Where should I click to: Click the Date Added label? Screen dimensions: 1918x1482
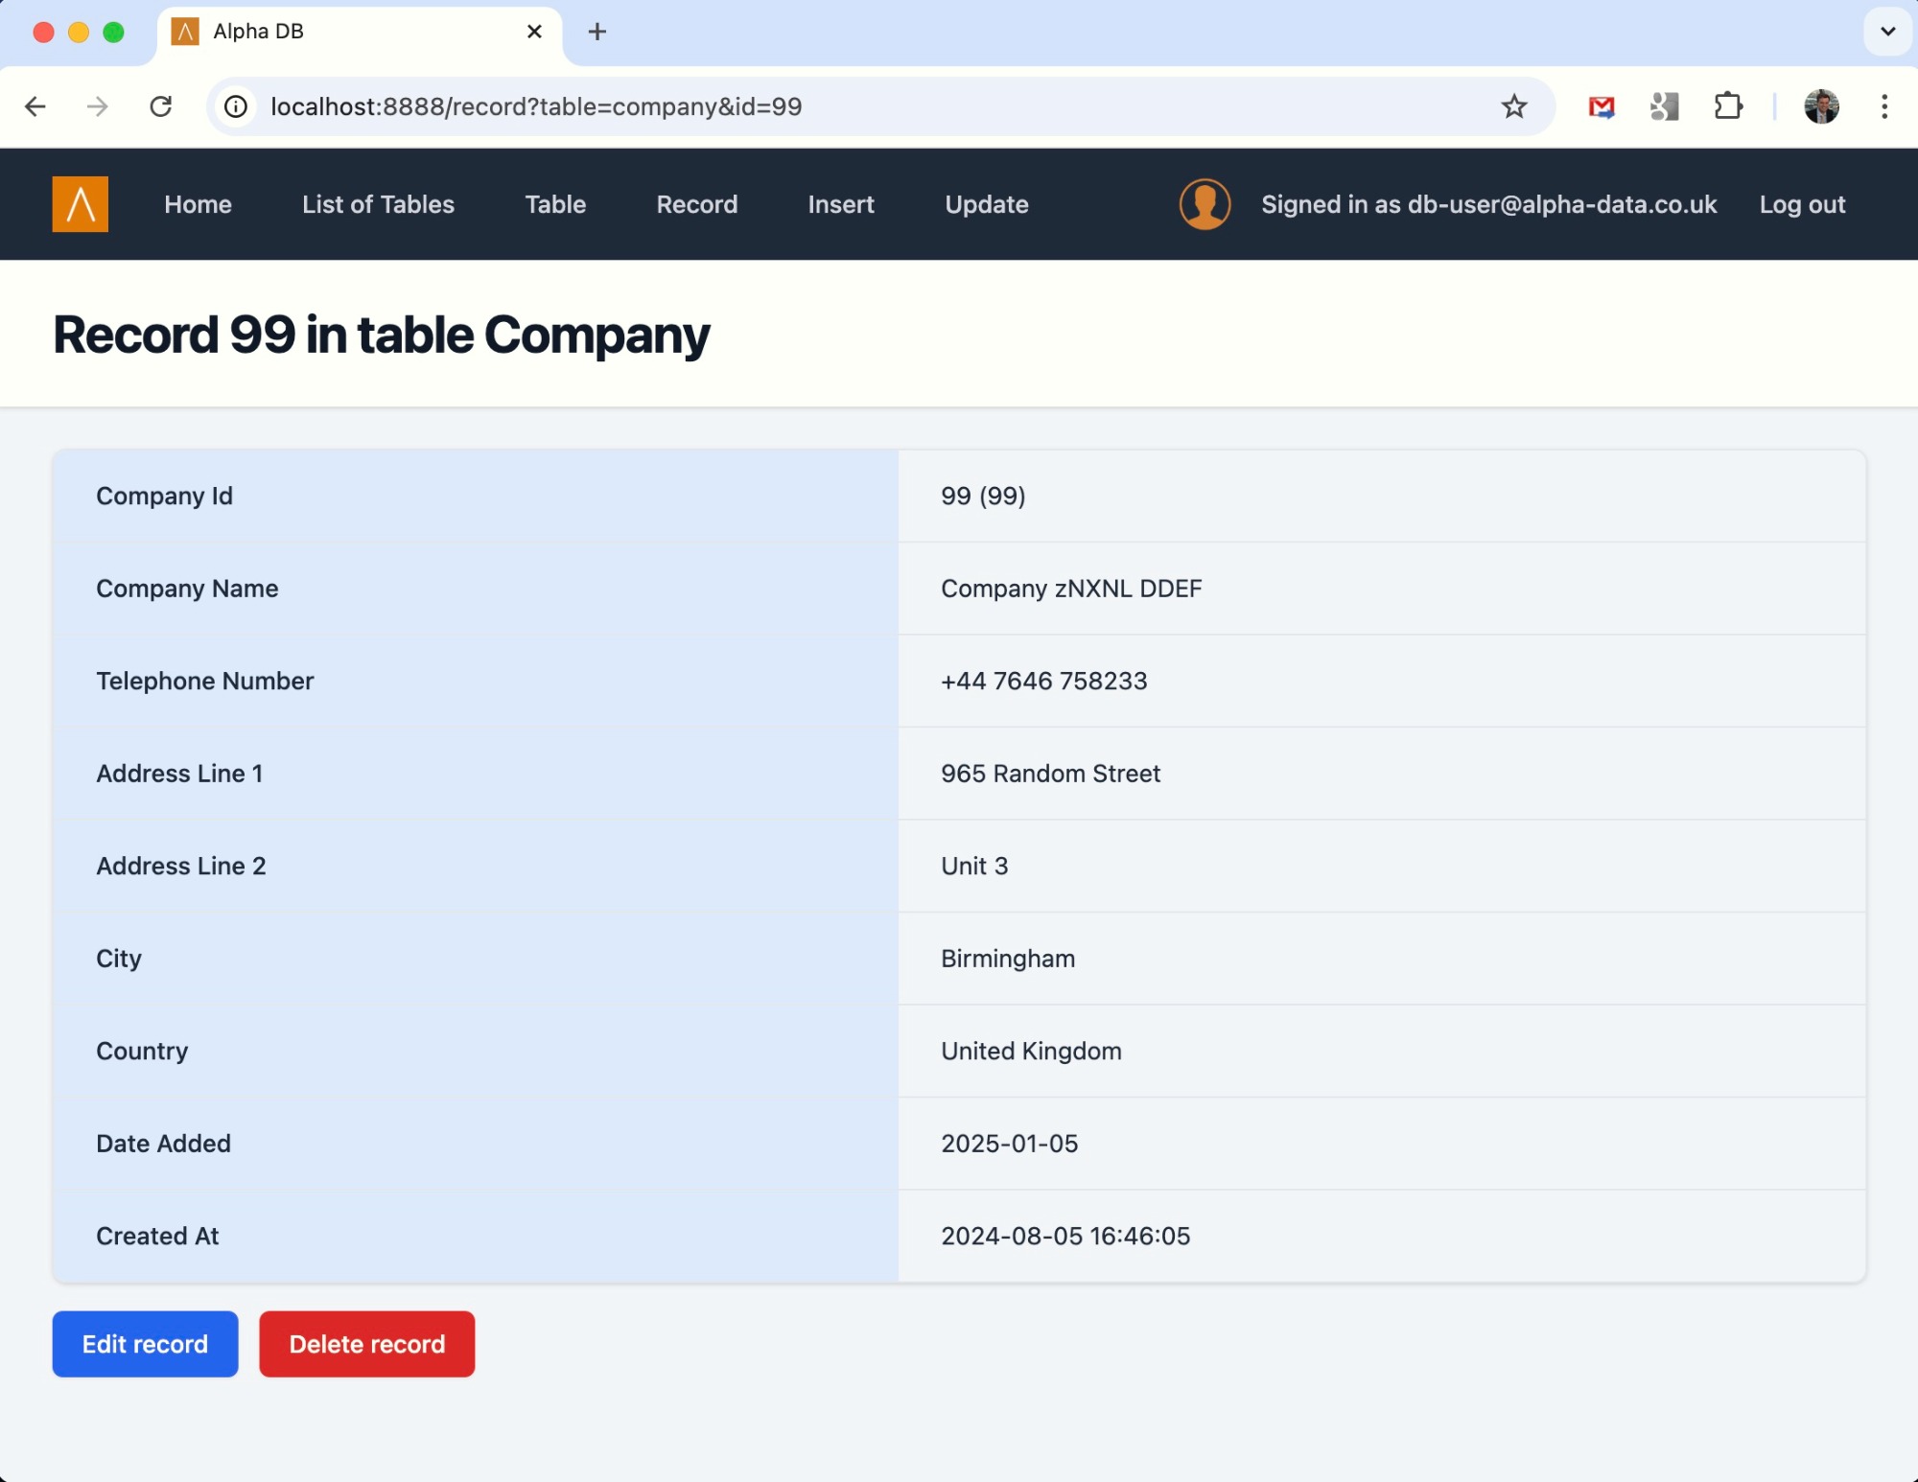tap(163, 1144)
